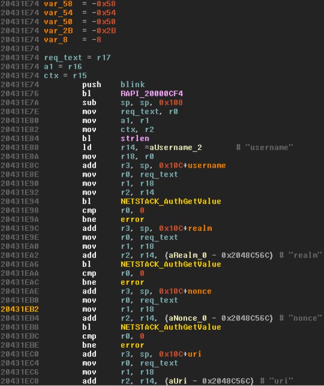
Task: Open first NETSTACK_AuthGetValue call at 20431E94
Action: click(171, 201)
